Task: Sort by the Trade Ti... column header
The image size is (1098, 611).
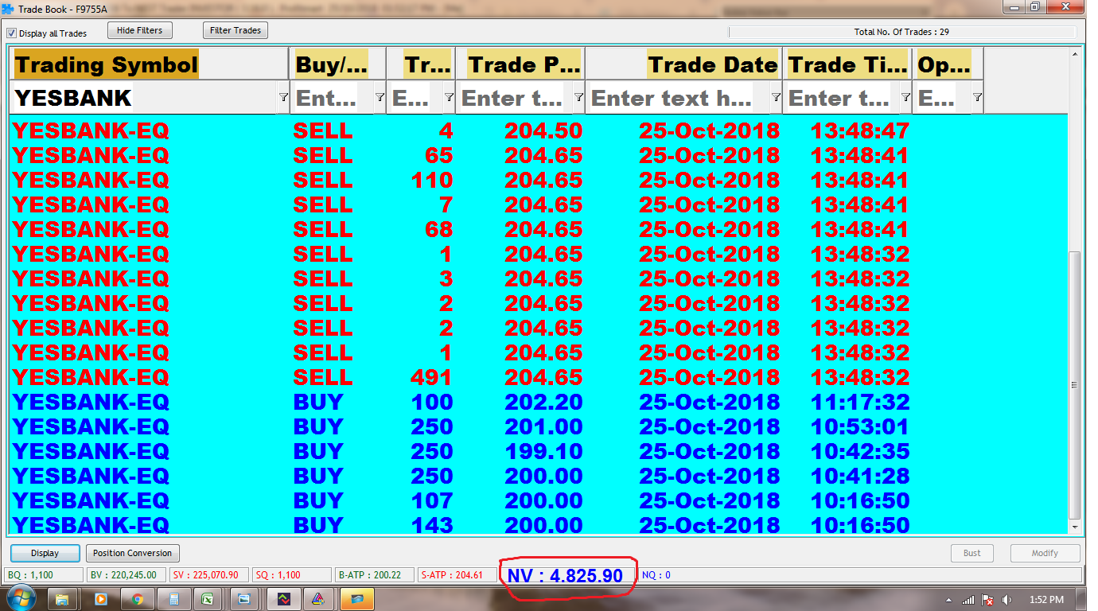Action: tap(847, 64)
